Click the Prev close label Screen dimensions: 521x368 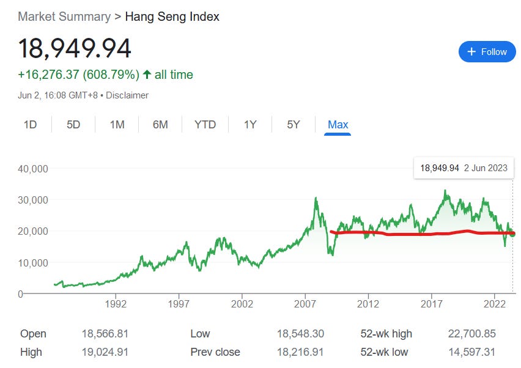(x=215, y=351)
